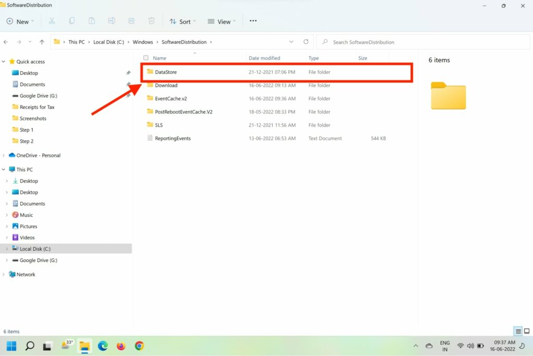Sort by the Date modified column header
The image size is (533, 356).
[264, 58]
